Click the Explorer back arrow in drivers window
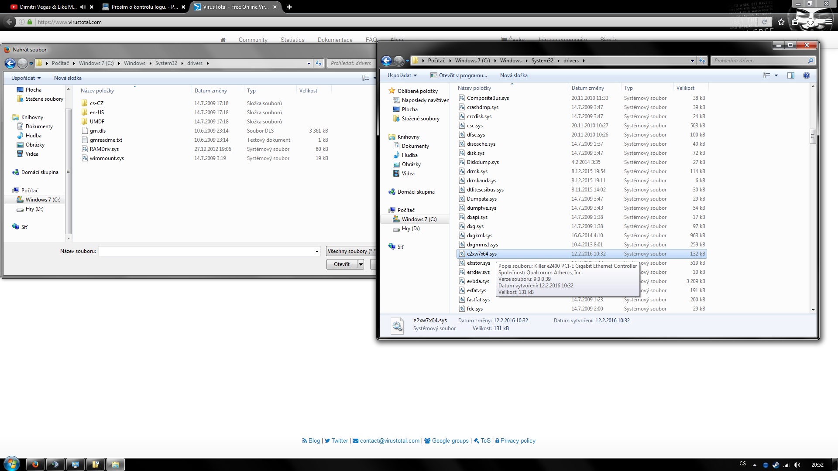 pos(386,61)
